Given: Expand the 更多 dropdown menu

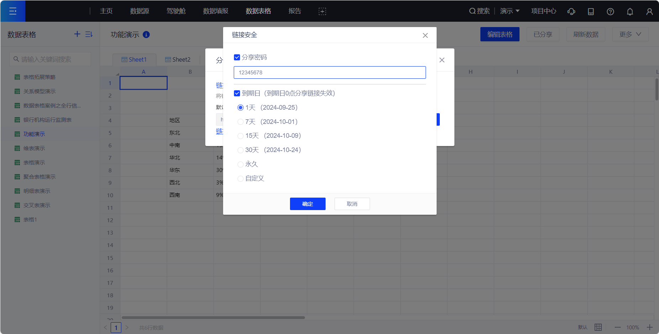Looking at the screenshot, I should pyautogui.click(x=630, y=34).
